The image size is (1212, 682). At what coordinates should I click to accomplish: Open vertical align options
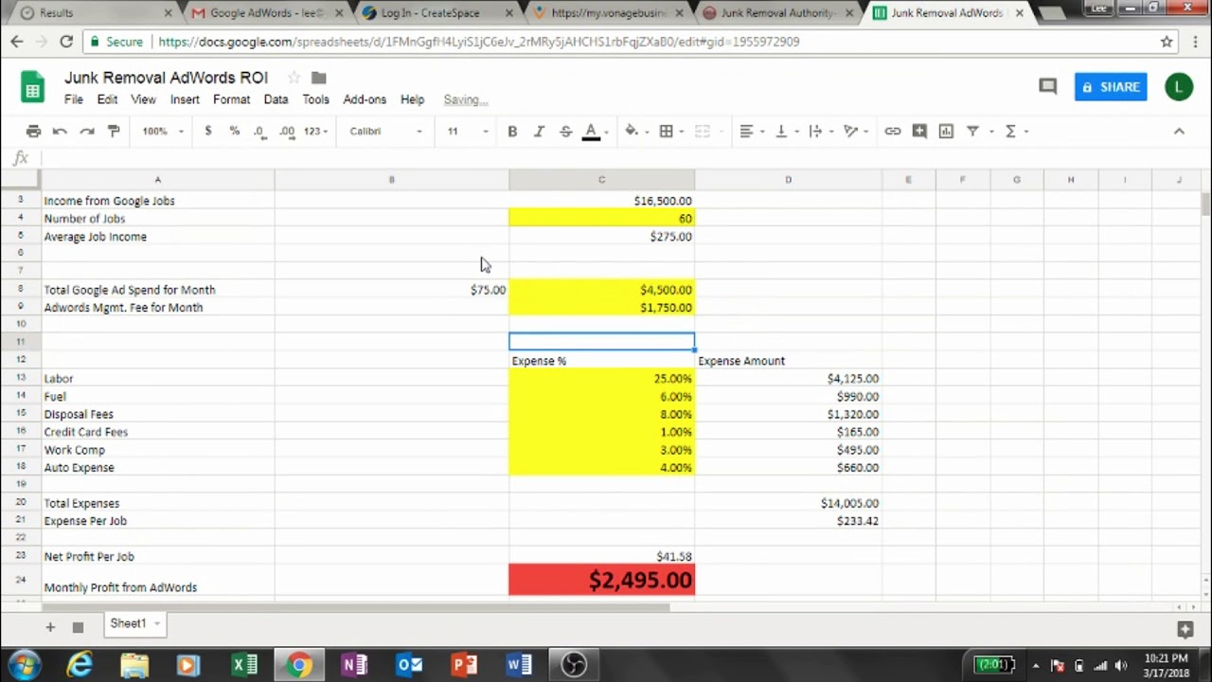point(781,131)
